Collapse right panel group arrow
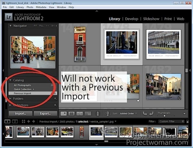Viewport: 193px width, 148px height. pyautogui.click(x=190, y=70)
